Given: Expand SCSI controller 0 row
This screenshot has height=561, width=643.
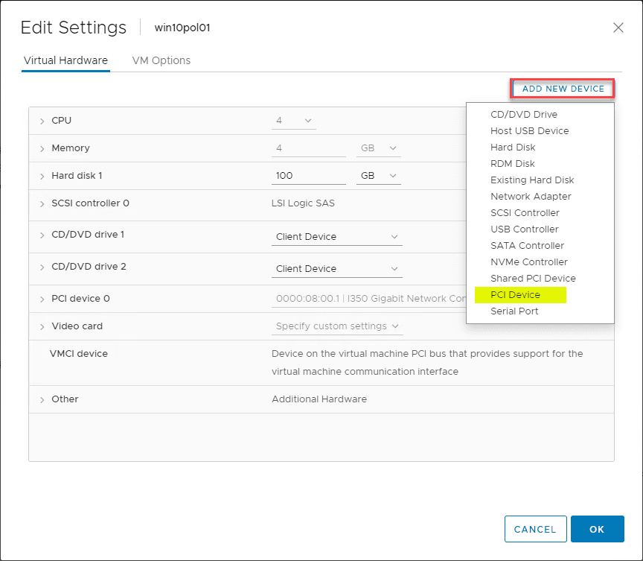Looking at the screenshot, I should click(x=42, y=203).
